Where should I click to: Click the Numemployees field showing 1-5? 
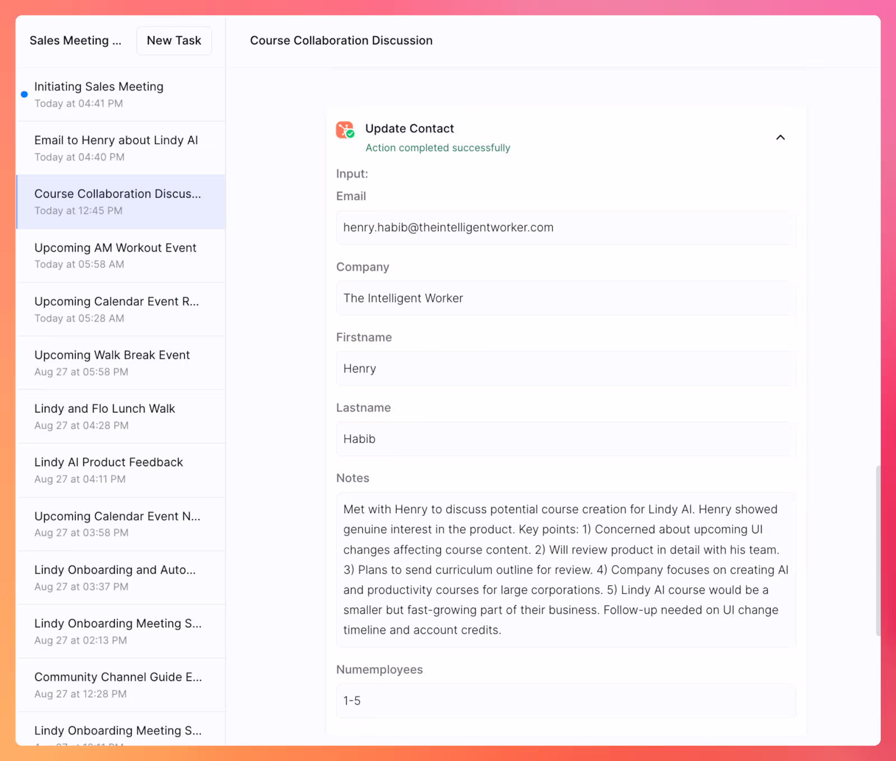point(566,701)
